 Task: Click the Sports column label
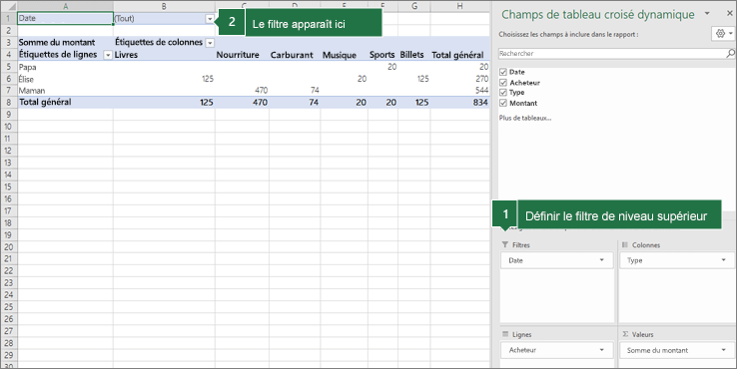381,55
